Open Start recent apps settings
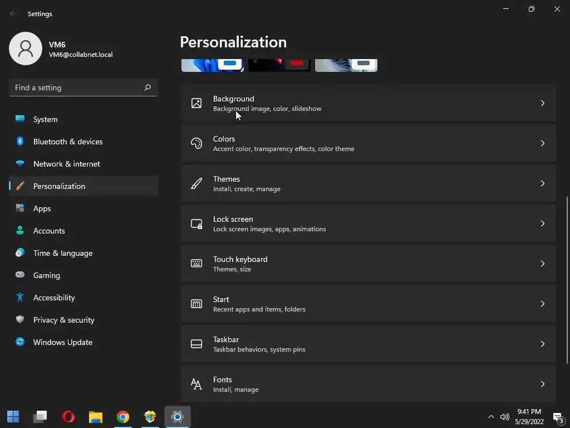The height and width of the screenshot is (428, 570). pyautogui.click(x=367, y=304)
